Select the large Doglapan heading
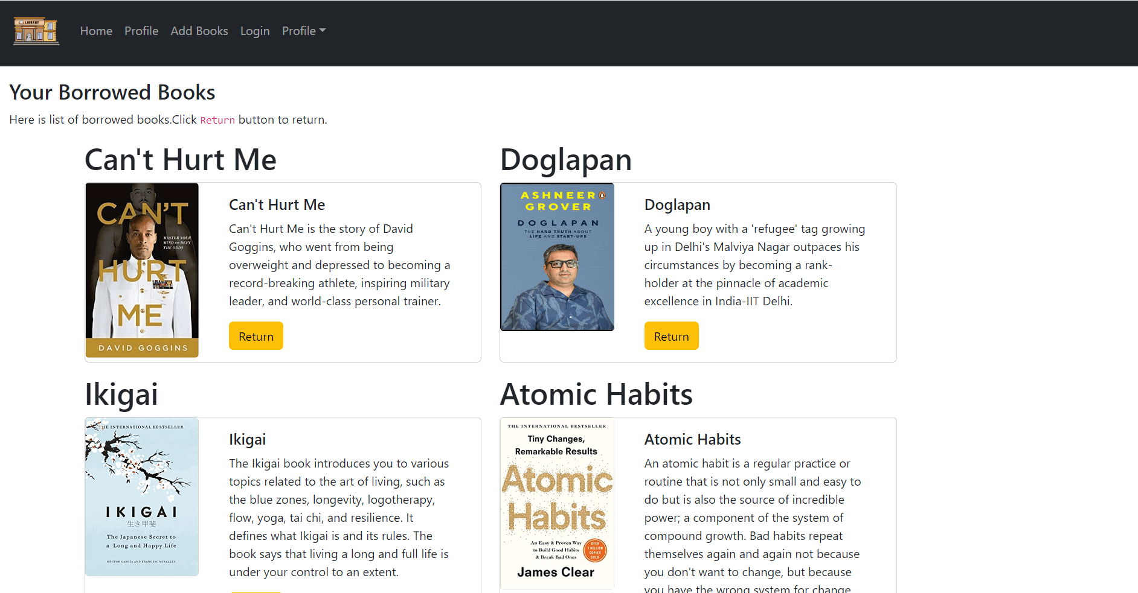1138x593 pixels. tap(566, 160)
